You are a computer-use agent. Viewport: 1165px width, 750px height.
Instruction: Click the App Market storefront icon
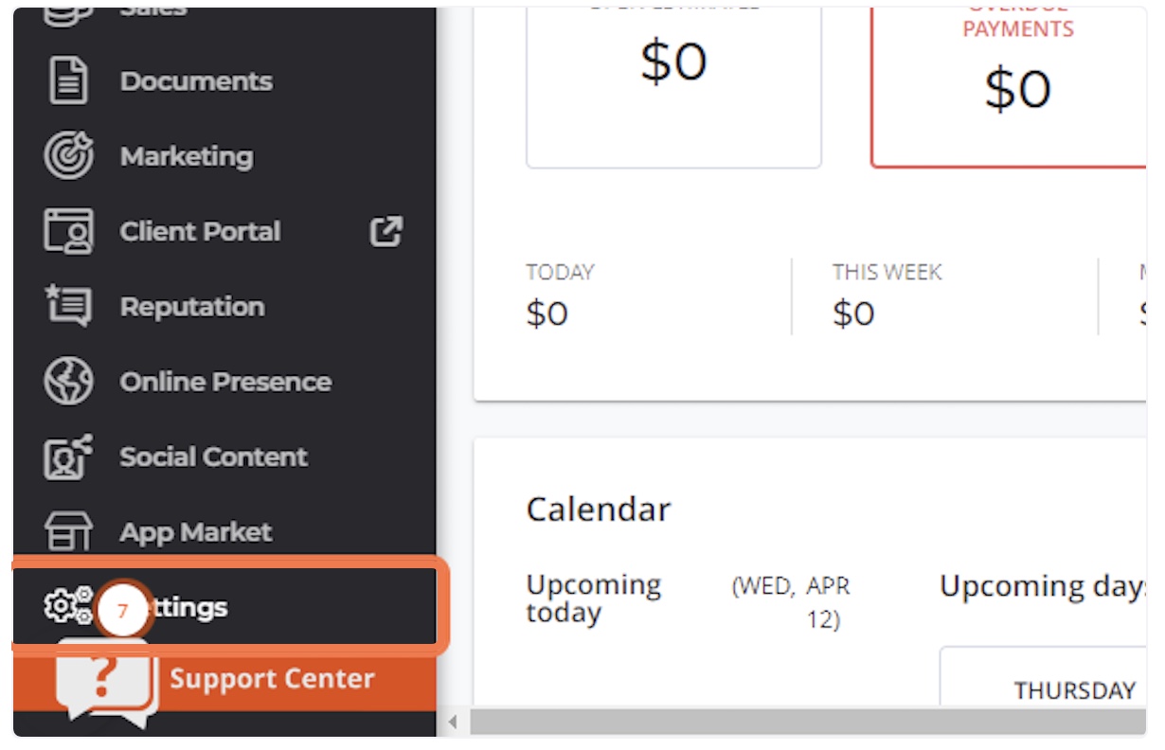click(x=68, y=531)
